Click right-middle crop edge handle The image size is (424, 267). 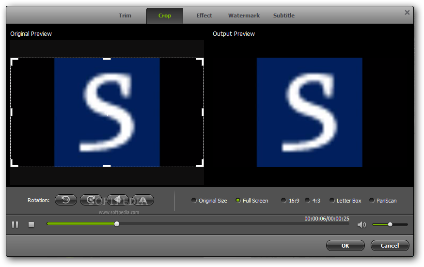(x=203, y=112)
